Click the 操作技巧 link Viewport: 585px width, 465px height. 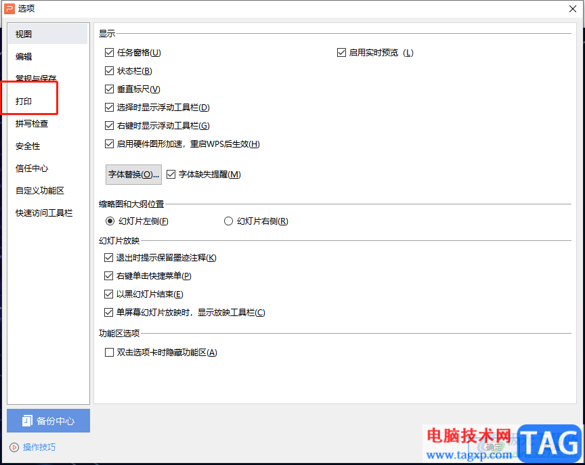[x=39, y=447]
